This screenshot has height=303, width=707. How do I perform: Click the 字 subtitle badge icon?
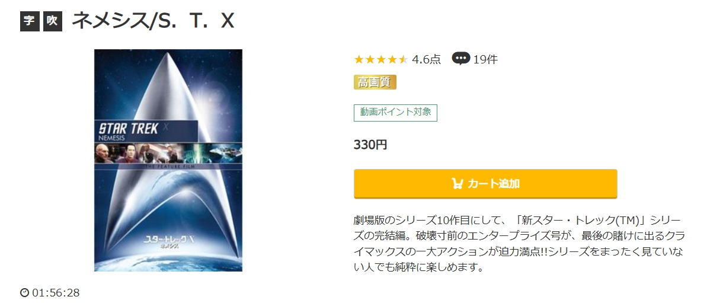[x=30, y=21]
